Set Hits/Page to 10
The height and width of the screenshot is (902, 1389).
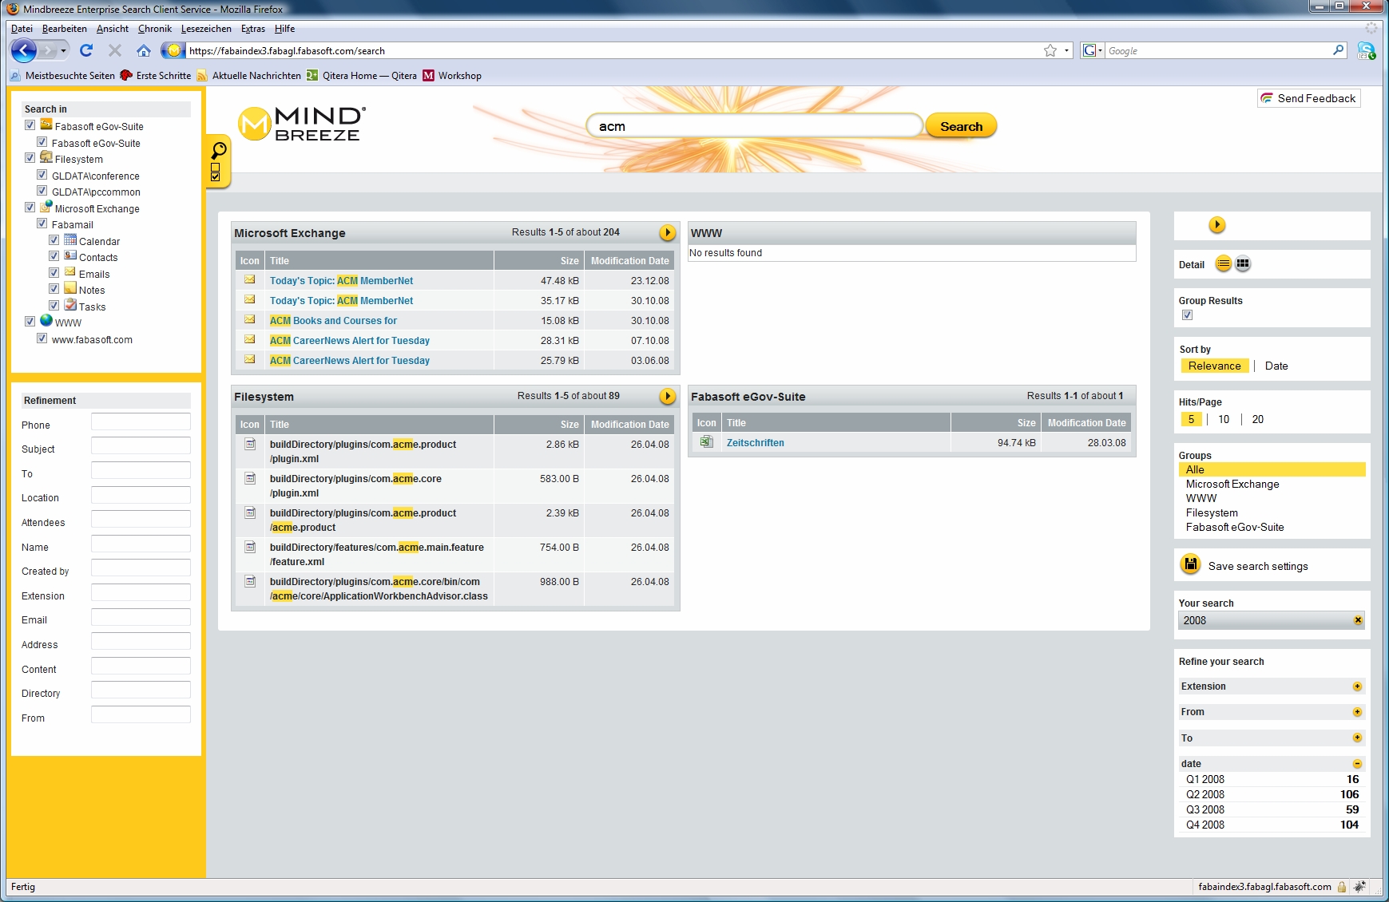tap(1224, 419)
